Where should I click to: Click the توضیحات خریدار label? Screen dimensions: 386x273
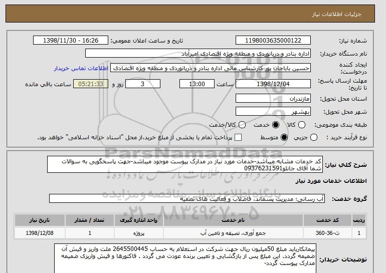[x=343, y=259]
